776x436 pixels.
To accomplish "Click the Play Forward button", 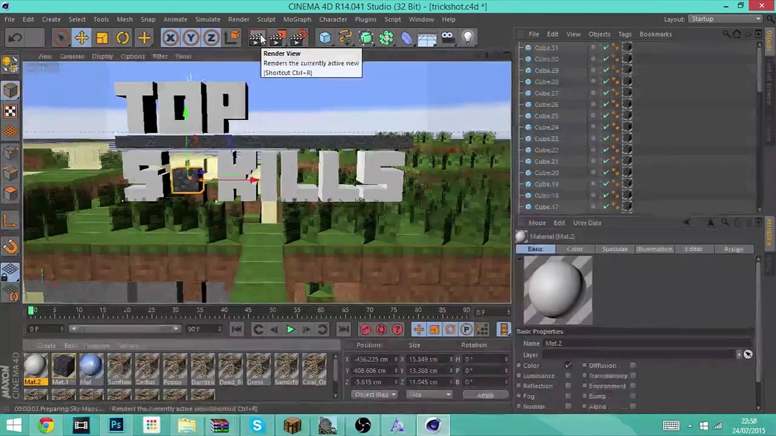I will pyautogui.click(x=290, y=329).
